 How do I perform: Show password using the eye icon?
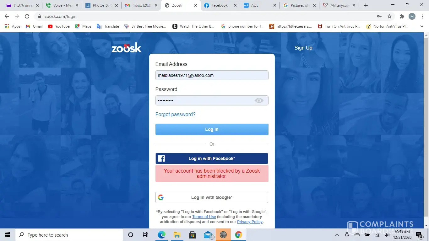coord(259,100)
